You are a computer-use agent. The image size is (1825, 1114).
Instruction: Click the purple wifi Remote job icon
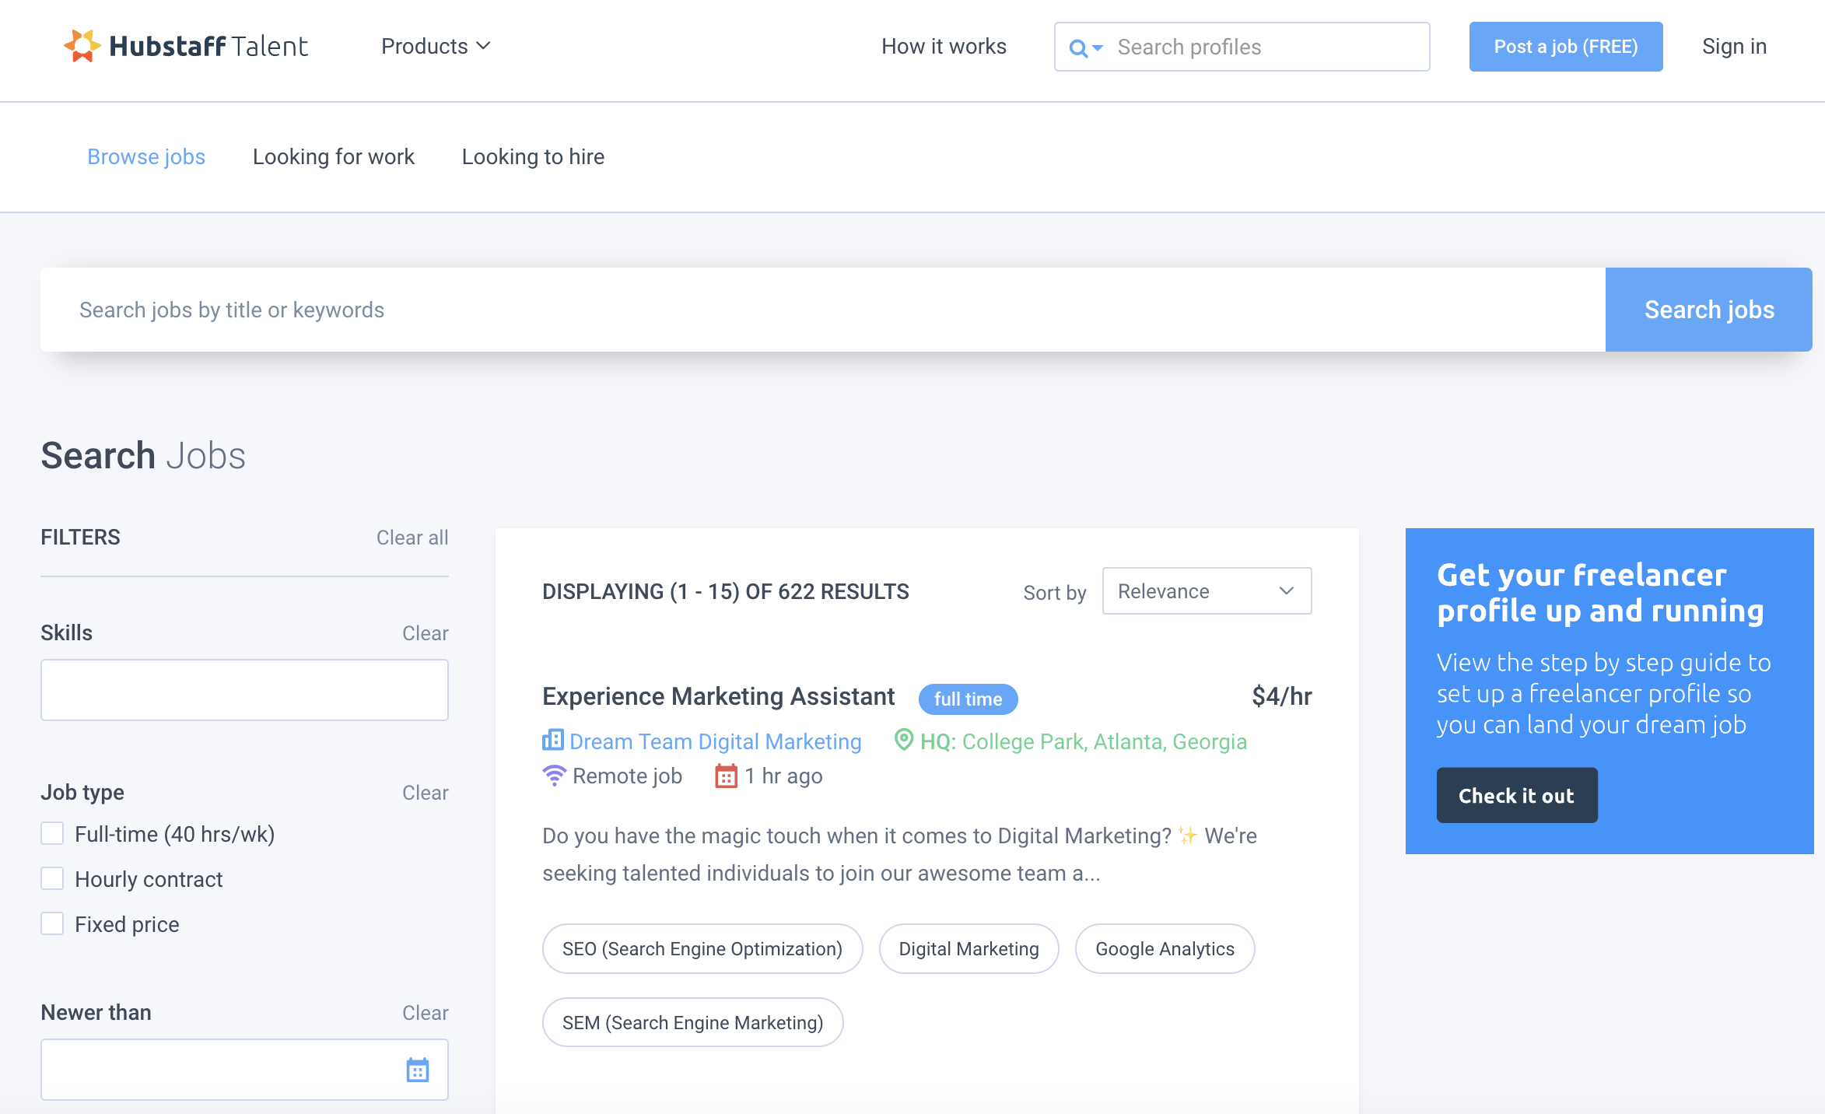point(554,776)
